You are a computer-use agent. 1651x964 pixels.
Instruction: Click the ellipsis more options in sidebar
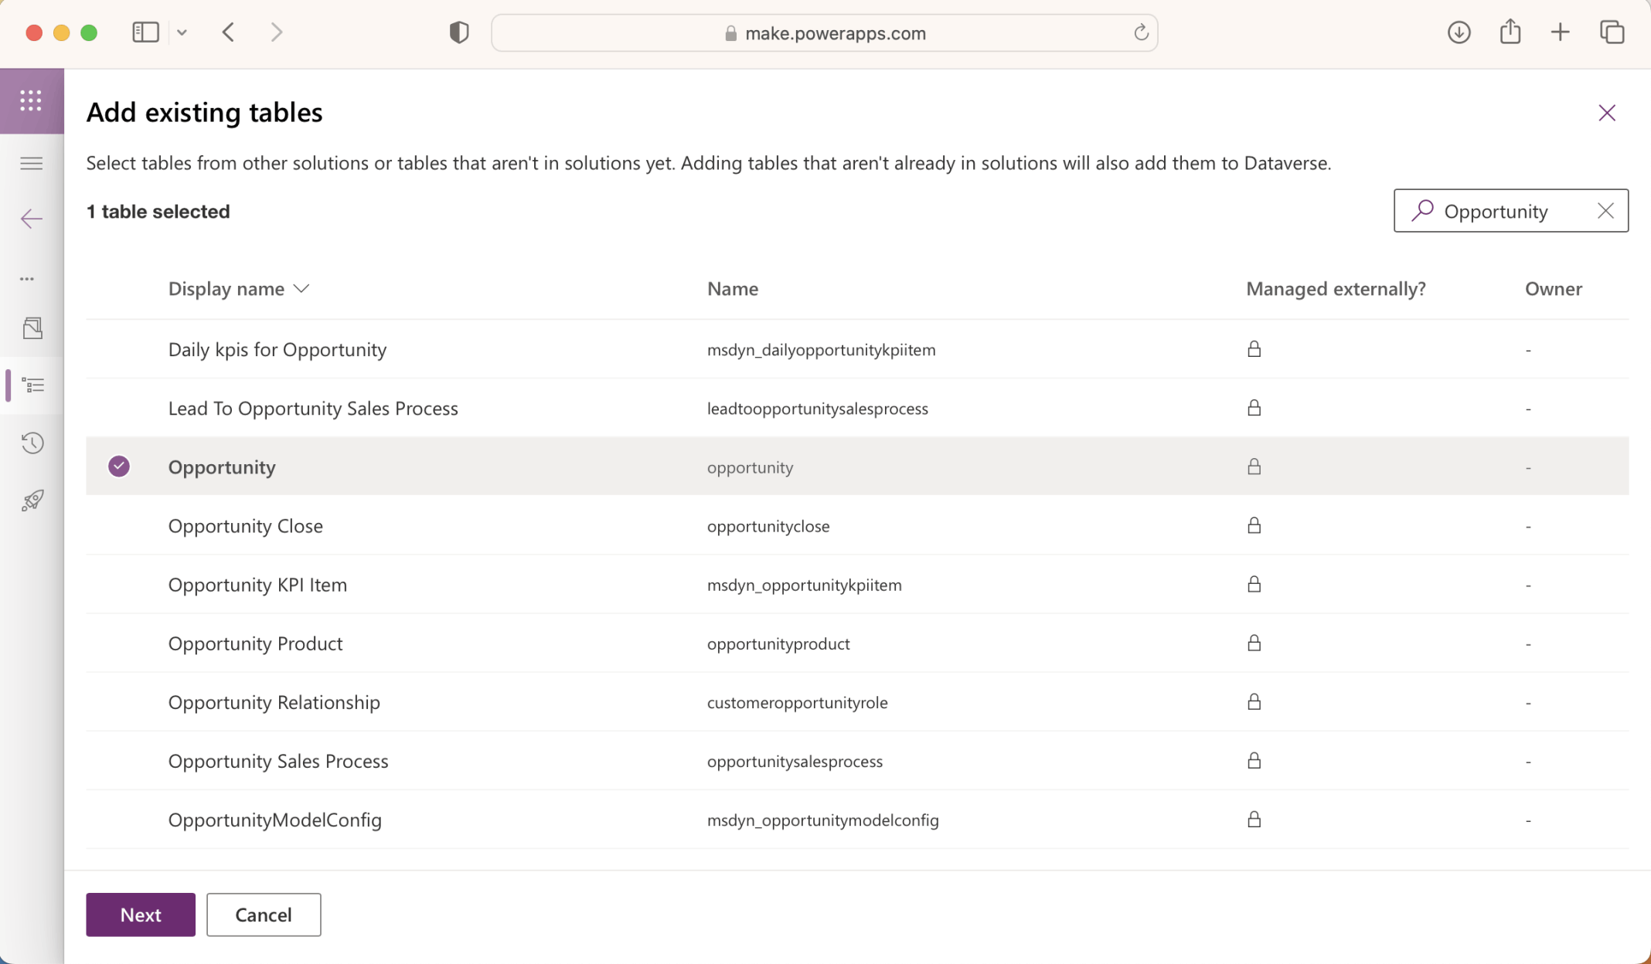(x=28, y=279)
